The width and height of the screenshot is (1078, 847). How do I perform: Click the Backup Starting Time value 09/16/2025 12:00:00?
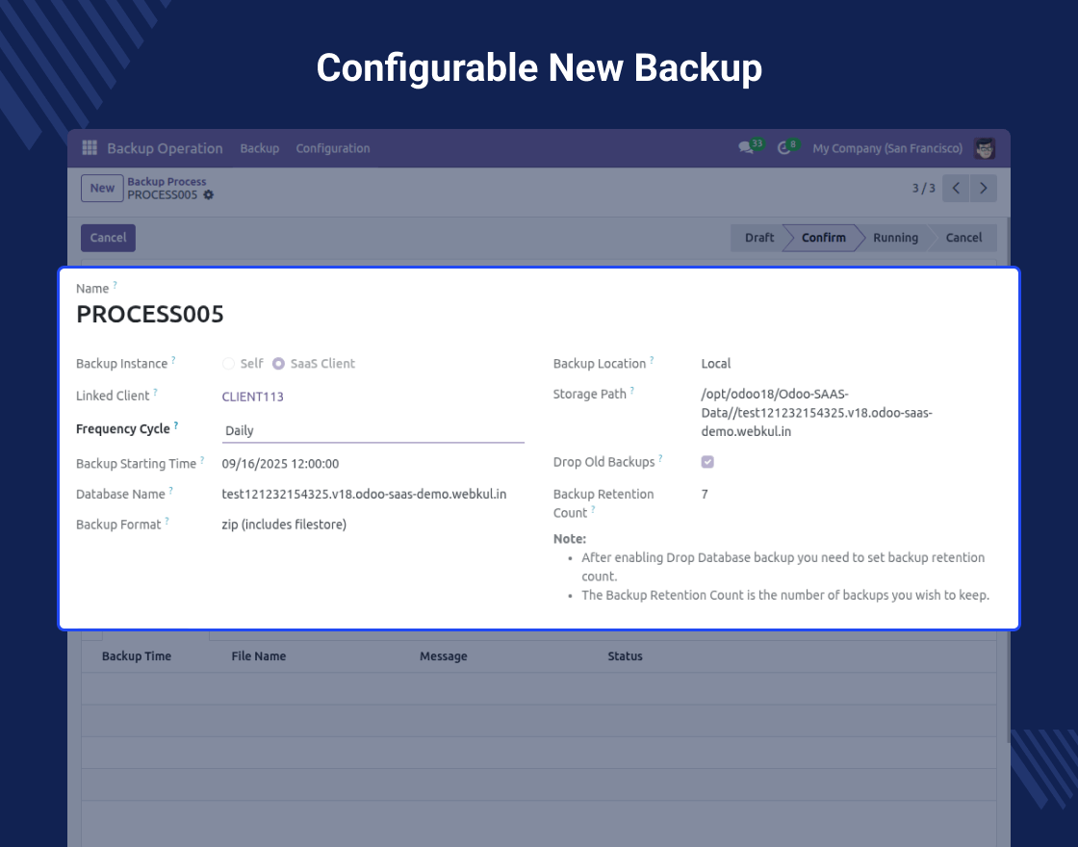coord(280,464)
